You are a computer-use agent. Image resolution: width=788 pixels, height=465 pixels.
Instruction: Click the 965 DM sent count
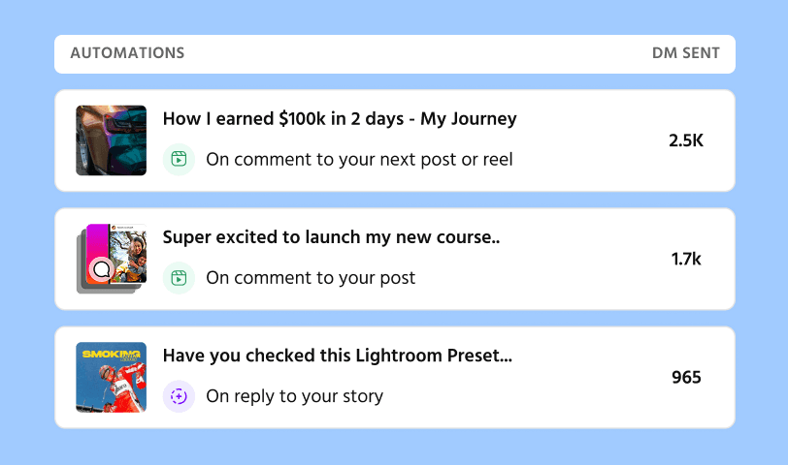[x=686, y=377]
